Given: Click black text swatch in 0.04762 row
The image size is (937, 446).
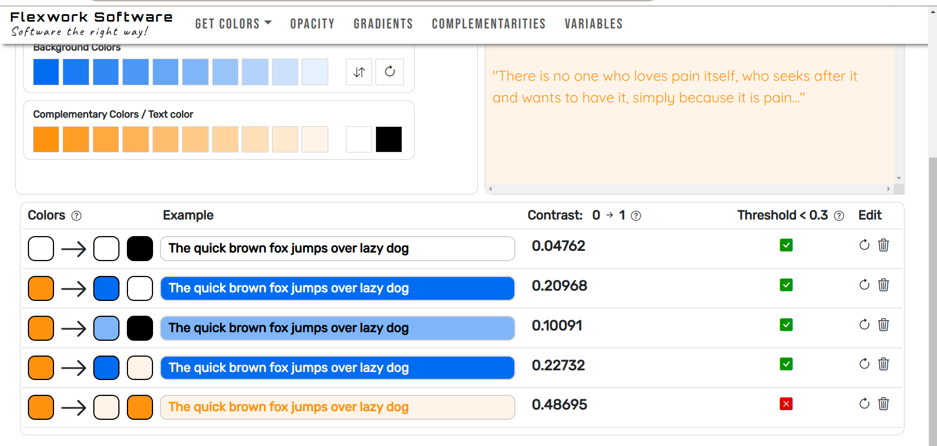Looking at the screenshot, I should [140, 249].
